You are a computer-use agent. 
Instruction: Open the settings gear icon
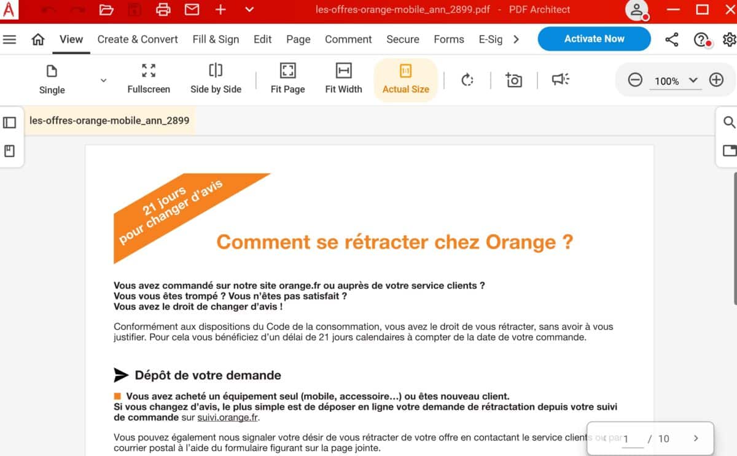(x=730, y=40)
